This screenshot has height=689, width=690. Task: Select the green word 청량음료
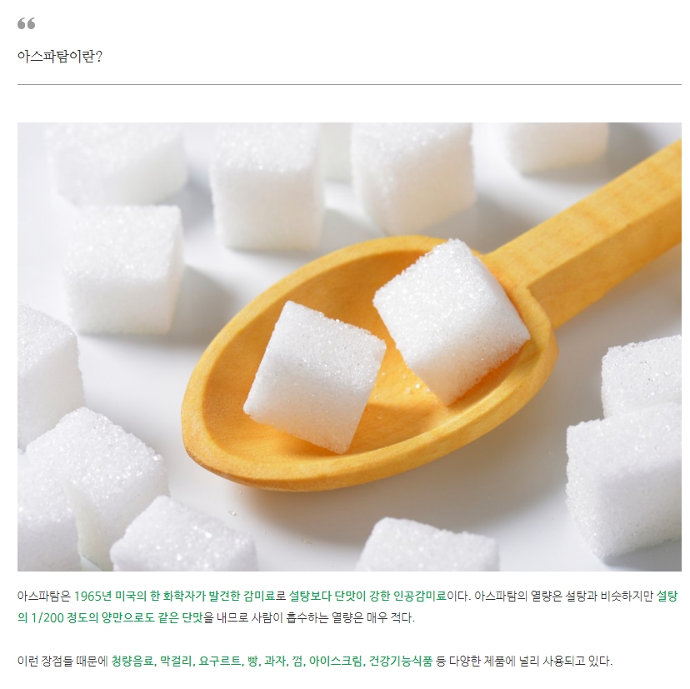132,661
